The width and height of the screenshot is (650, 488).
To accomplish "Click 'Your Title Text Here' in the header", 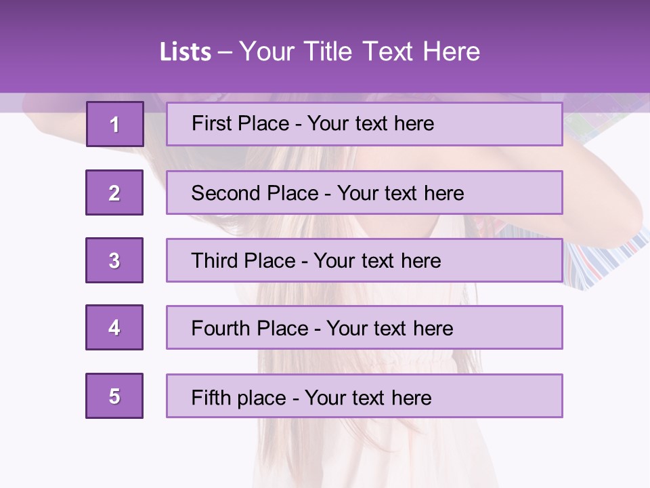I will (x=360, y=52).
